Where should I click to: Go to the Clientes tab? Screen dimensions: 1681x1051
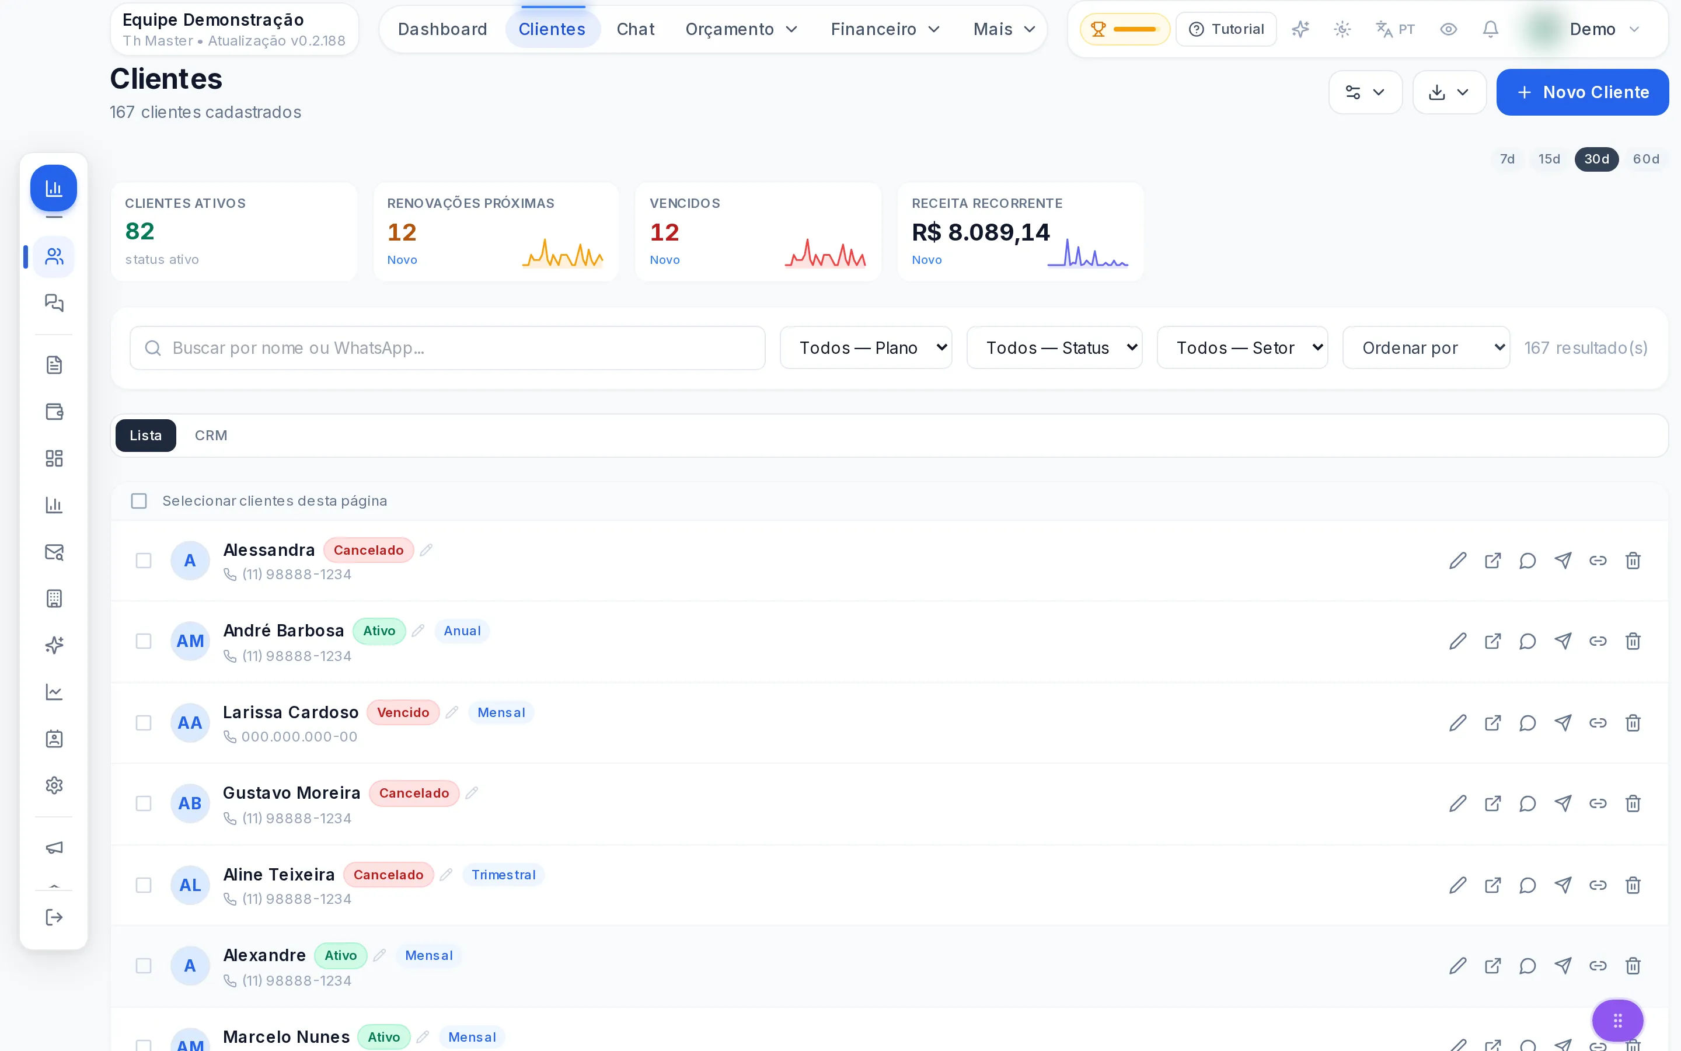[x=552, y=29]
